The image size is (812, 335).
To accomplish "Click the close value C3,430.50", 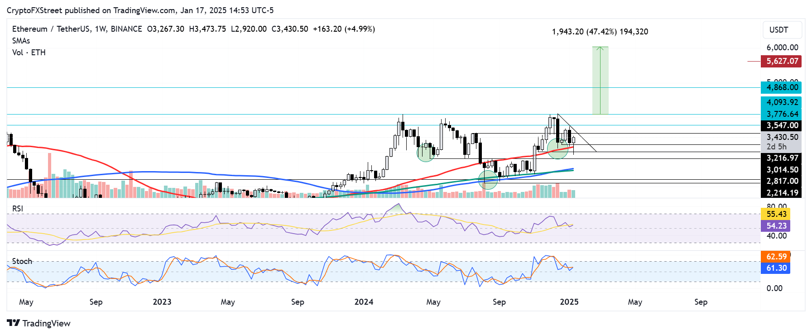I will click(290, 29).
